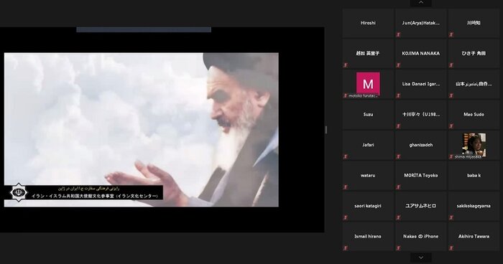Click muted mic icon on 山本 participant tile
503x264 pixels.
tap(451, 95)
